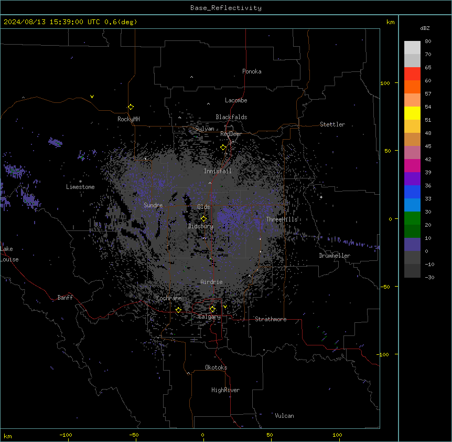Pick the dusty pink 42-45 dBZ swatch
Screen dimensions: 452x442
point(412,153)
